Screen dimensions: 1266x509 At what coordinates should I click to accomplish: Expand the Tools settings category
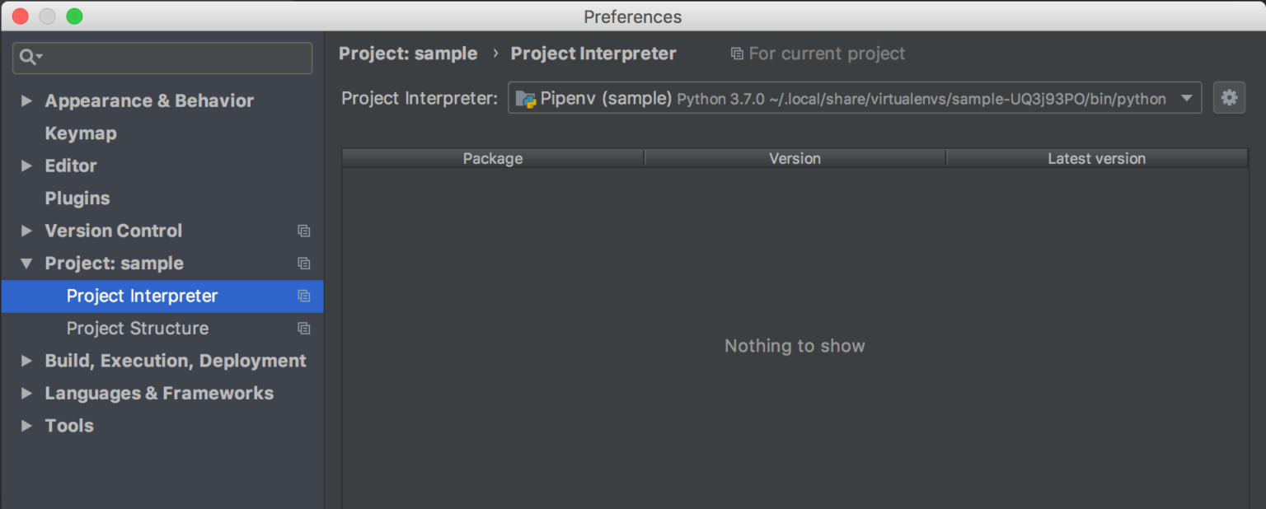(x=26, y=425)
